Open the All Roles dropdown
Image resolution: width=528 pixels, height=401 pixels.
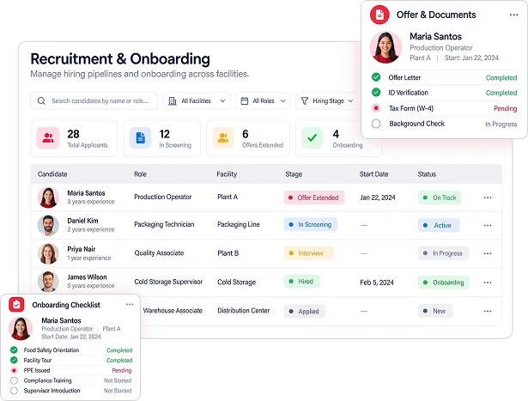click(x=263, y=100)
